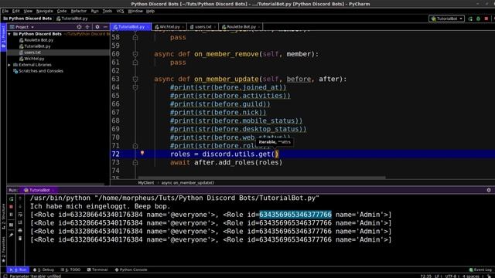The width and height of the screenshot is (495, 278).
Task: Open the Python Console tool window
Action: pyautogui.click(x=131, y=270)
